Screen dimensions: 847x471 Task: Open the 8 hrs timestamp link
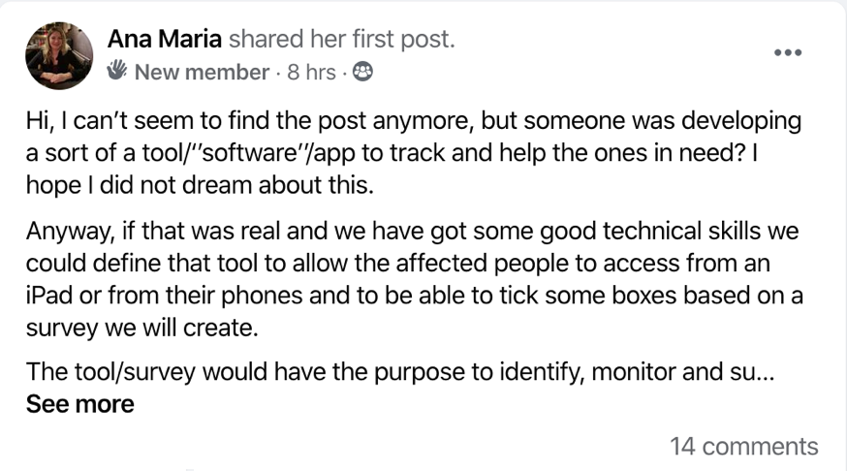point(311,72)
